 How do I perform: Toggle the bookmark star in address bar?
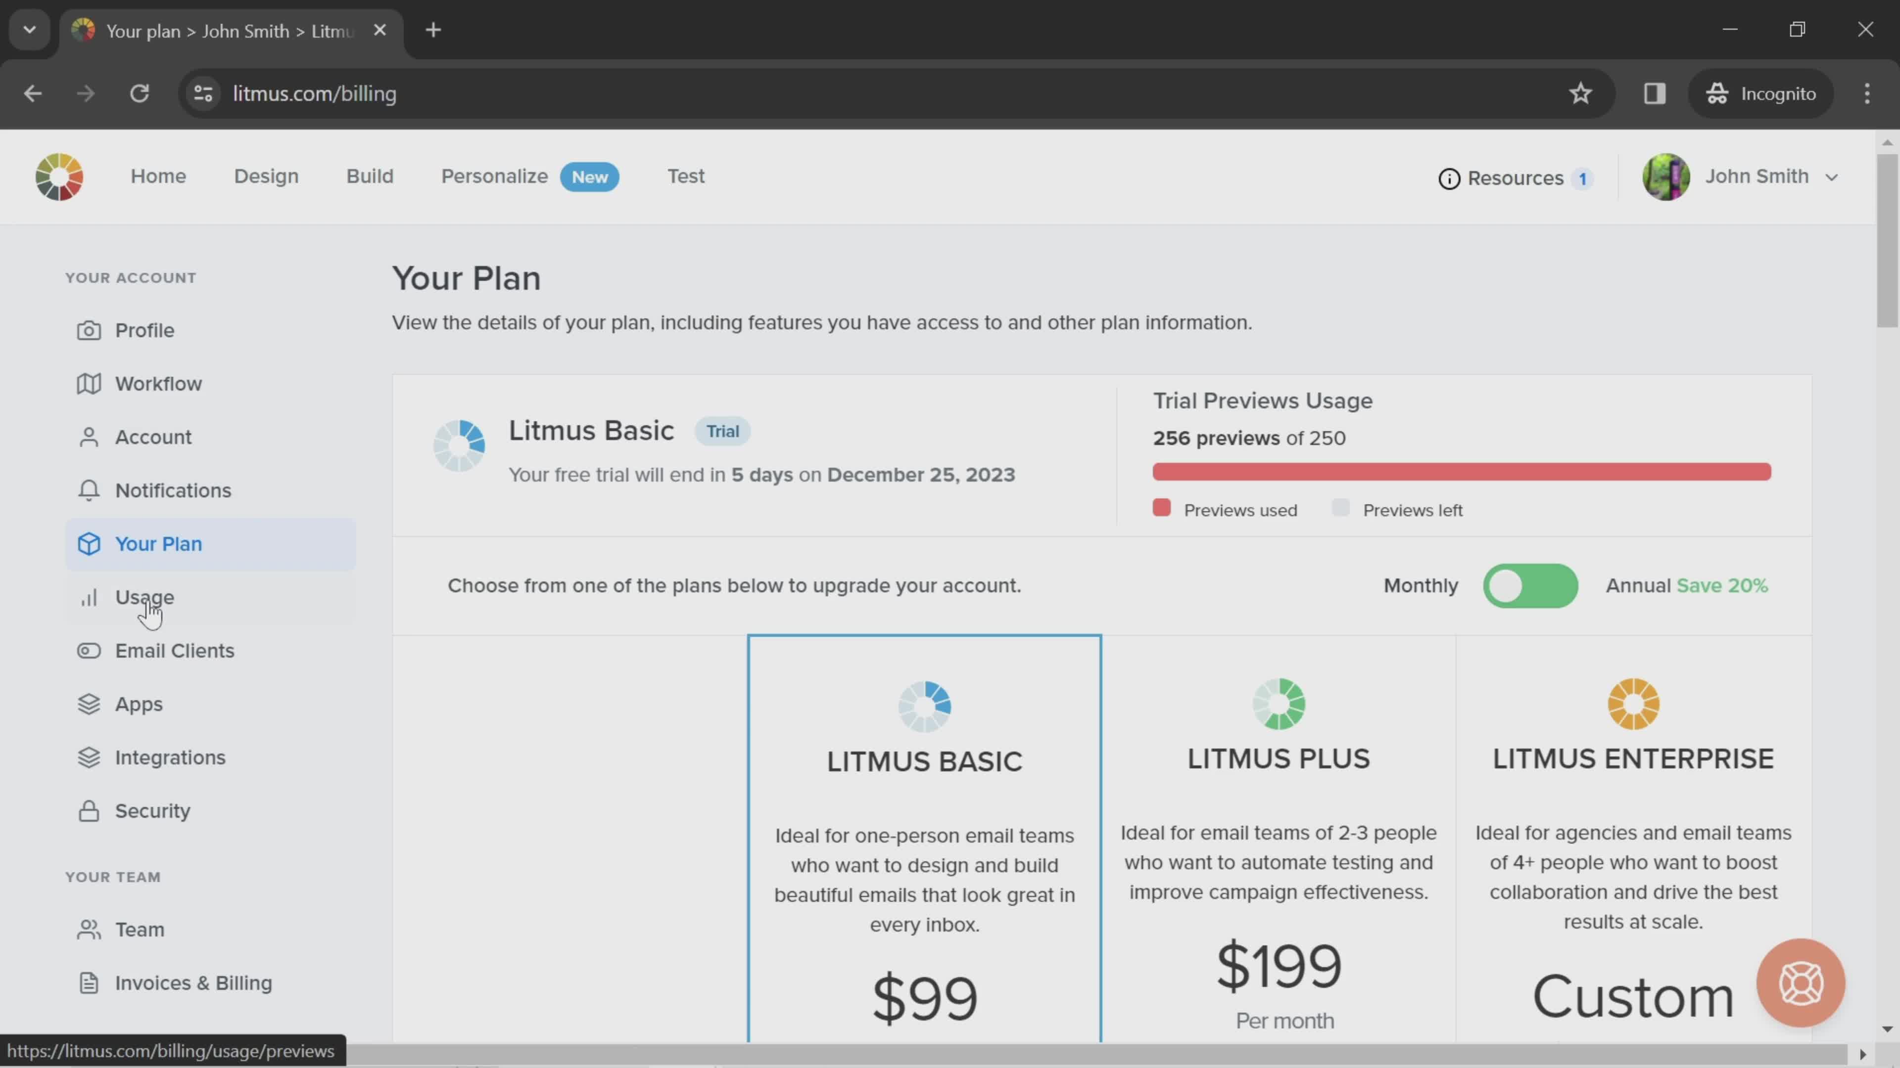click(x=1581, y=93)
